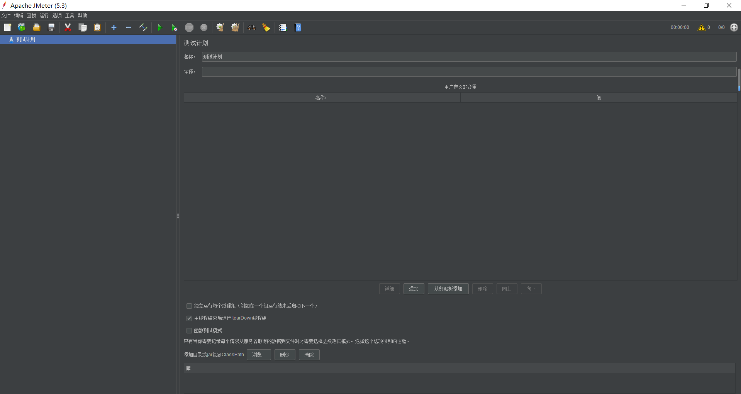Screen dimensions: 741x394
Task: Enable 函数测试模式 checkbox
Action: [189, 331]
